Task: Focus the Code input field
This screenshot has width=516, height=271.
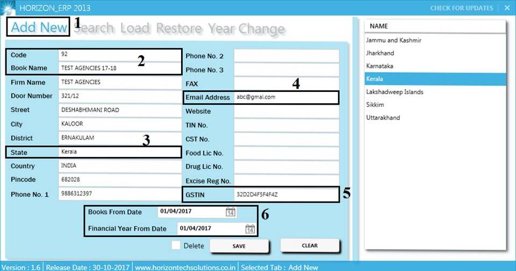Action: 119,54
